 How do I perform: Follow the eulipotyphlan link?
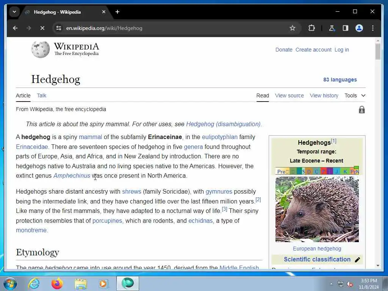coord(219,137)
